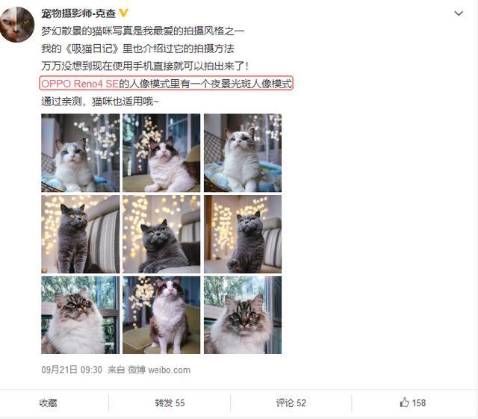View bottom-left photo of fluffy tabby cat
Screen dimensions: 478x419
(81, 315)
